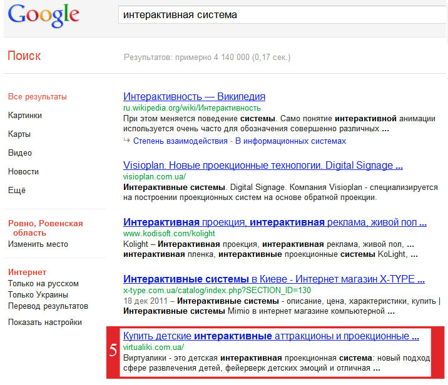Switch to Картинки results
Image resolution: width=448 pixels, height=385 pixels.
(25, 115)
